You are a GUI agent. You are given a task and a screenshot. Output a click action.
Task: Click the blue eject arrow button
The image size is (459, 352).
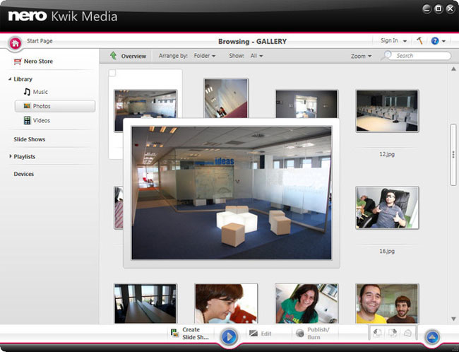pyautogui.click(x=434, y=337)
